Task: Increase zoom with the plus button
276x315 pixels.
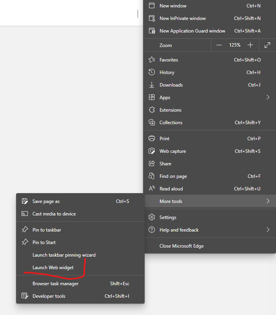Action: pos(250,45)
